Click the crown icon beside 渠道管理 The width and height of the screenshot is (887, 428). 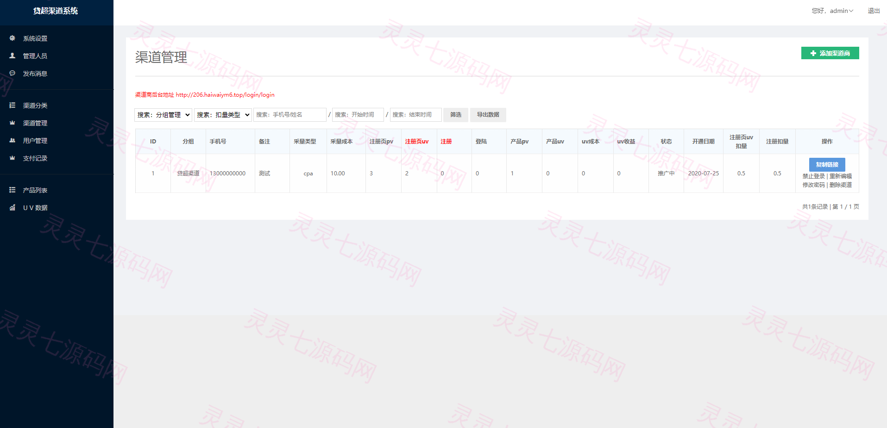click(x=13, y=123)
